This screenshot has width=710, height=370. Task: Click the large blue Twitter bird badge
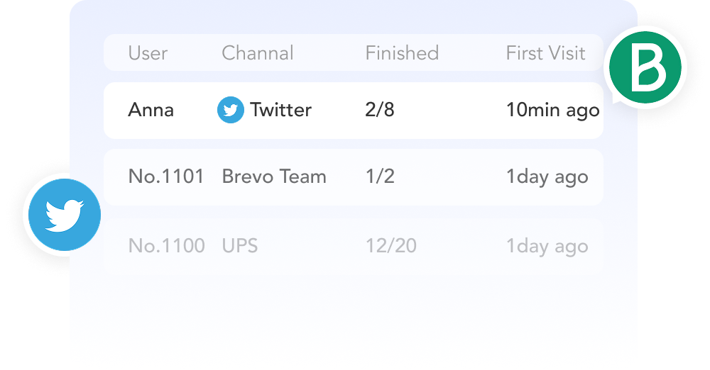(x=62, y=216)
